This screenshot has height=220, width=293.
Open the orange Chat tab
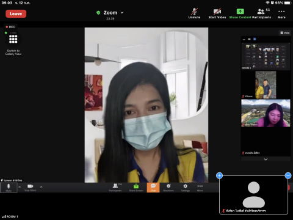click(153, 188)
